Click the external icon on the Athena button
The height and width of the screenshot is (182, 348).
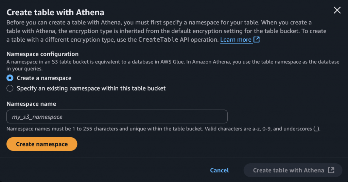pos(331,170)
